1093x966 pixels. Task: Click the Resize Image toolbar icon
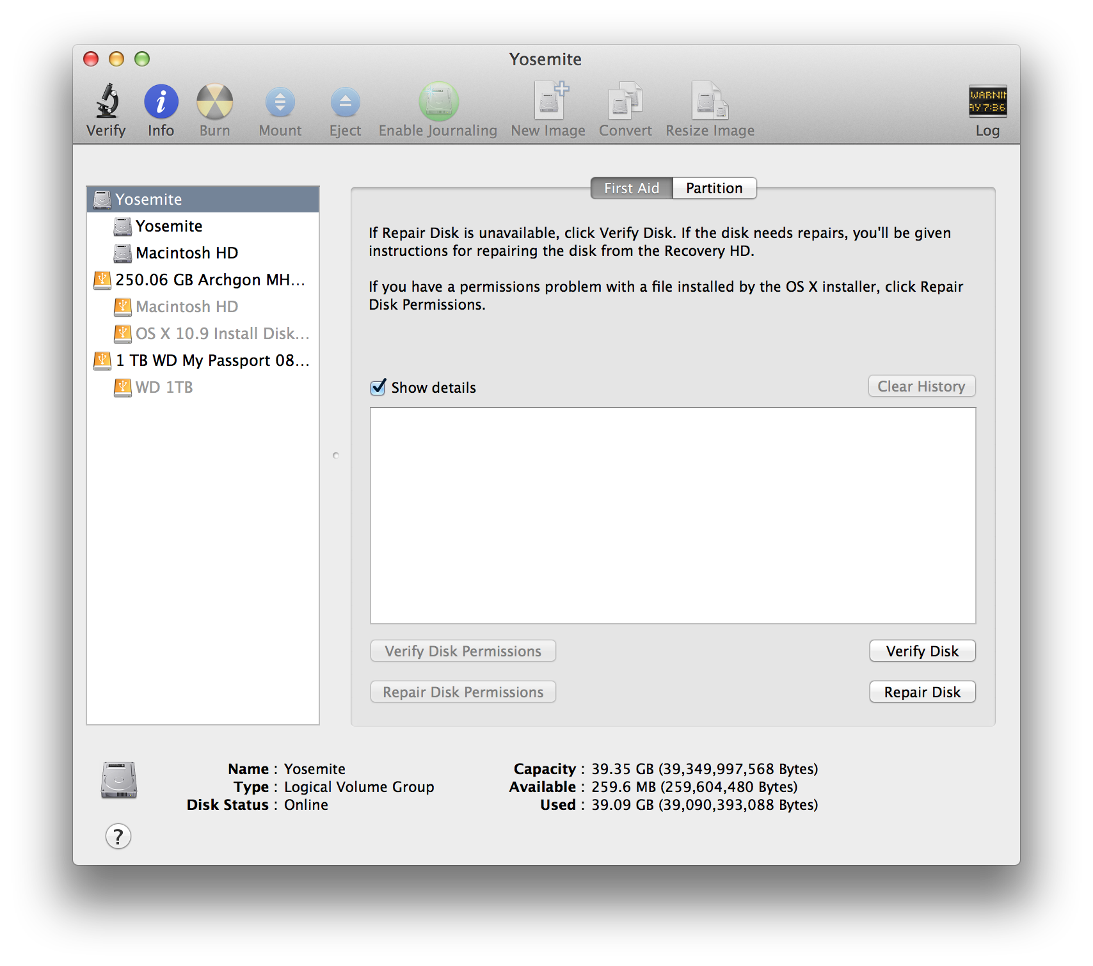tap(710, 100)
